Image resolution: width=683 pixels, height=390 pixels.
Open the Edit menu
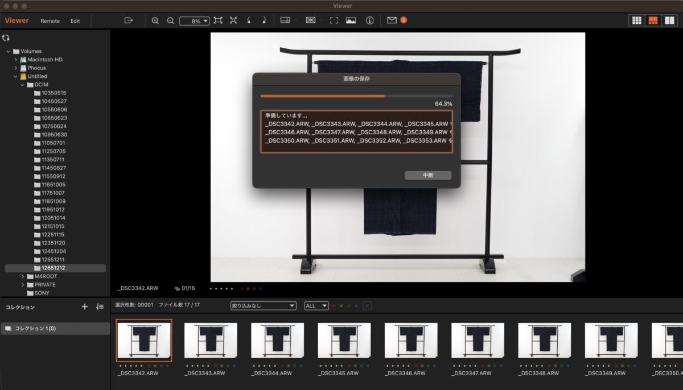(75, 21)
